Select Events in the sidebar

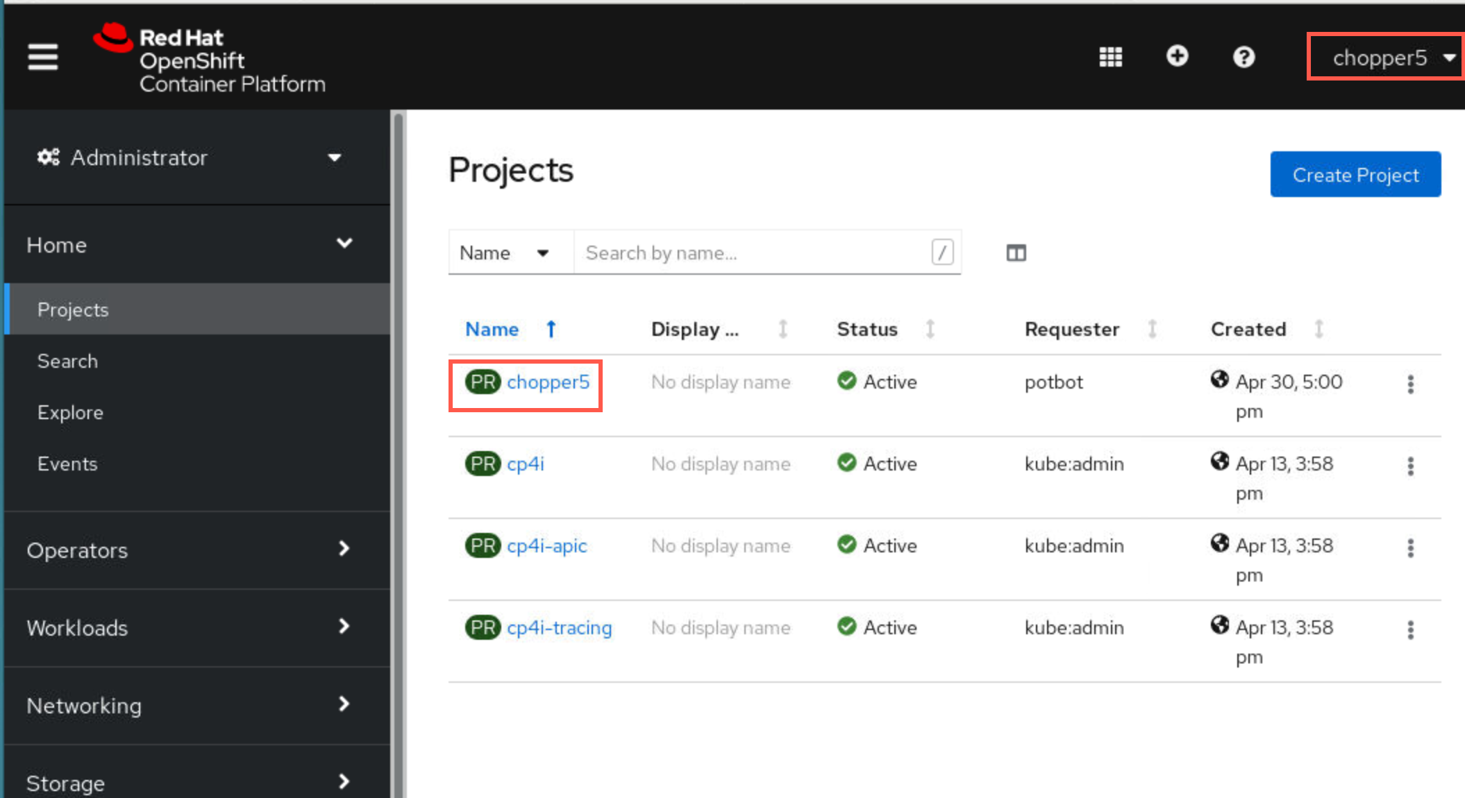[196, 464]
